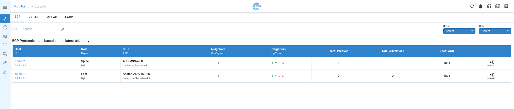514x109 pixels.
Task: Switch to the MCLAG tab
Action: point(52,17)
